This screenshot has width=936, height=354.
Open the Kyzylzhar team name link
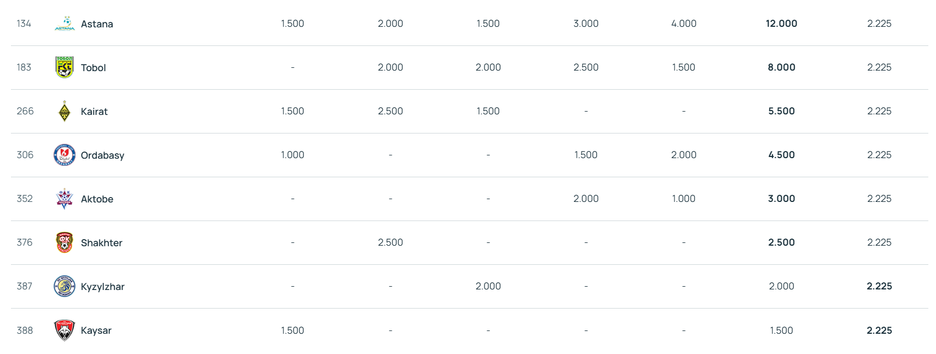(102, 287)
